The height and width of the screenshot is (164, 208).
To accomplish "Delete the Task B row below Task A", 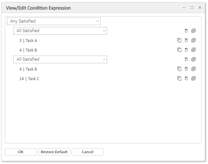I will [x=186, y=50].
